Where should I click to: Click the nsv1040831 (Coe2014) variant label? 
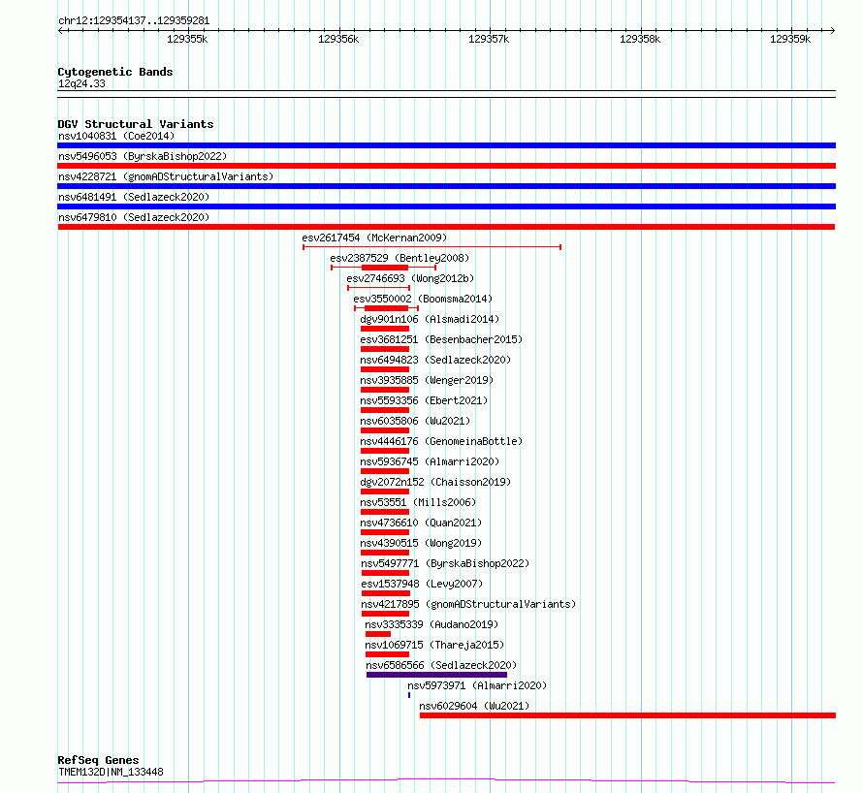[116, 136]
